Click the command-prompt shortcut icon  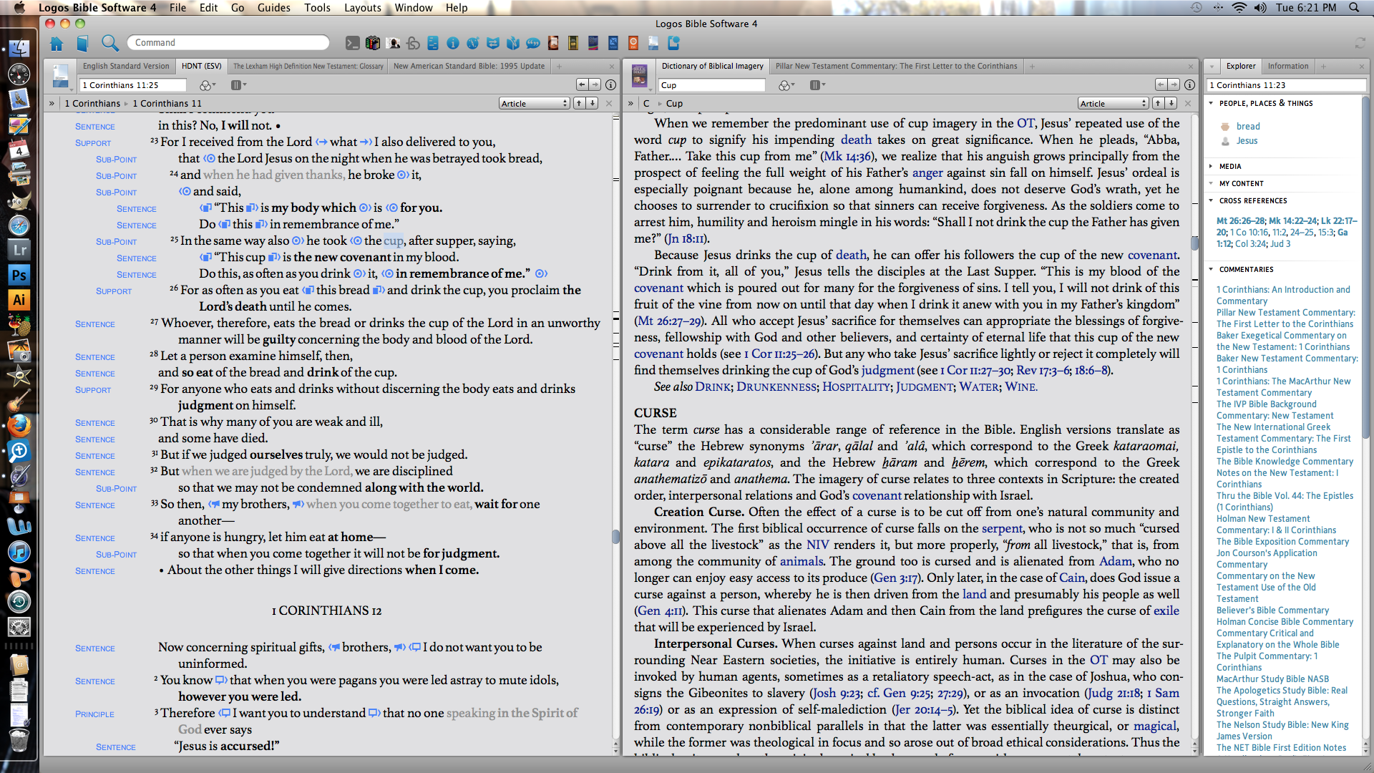point(352,44)
